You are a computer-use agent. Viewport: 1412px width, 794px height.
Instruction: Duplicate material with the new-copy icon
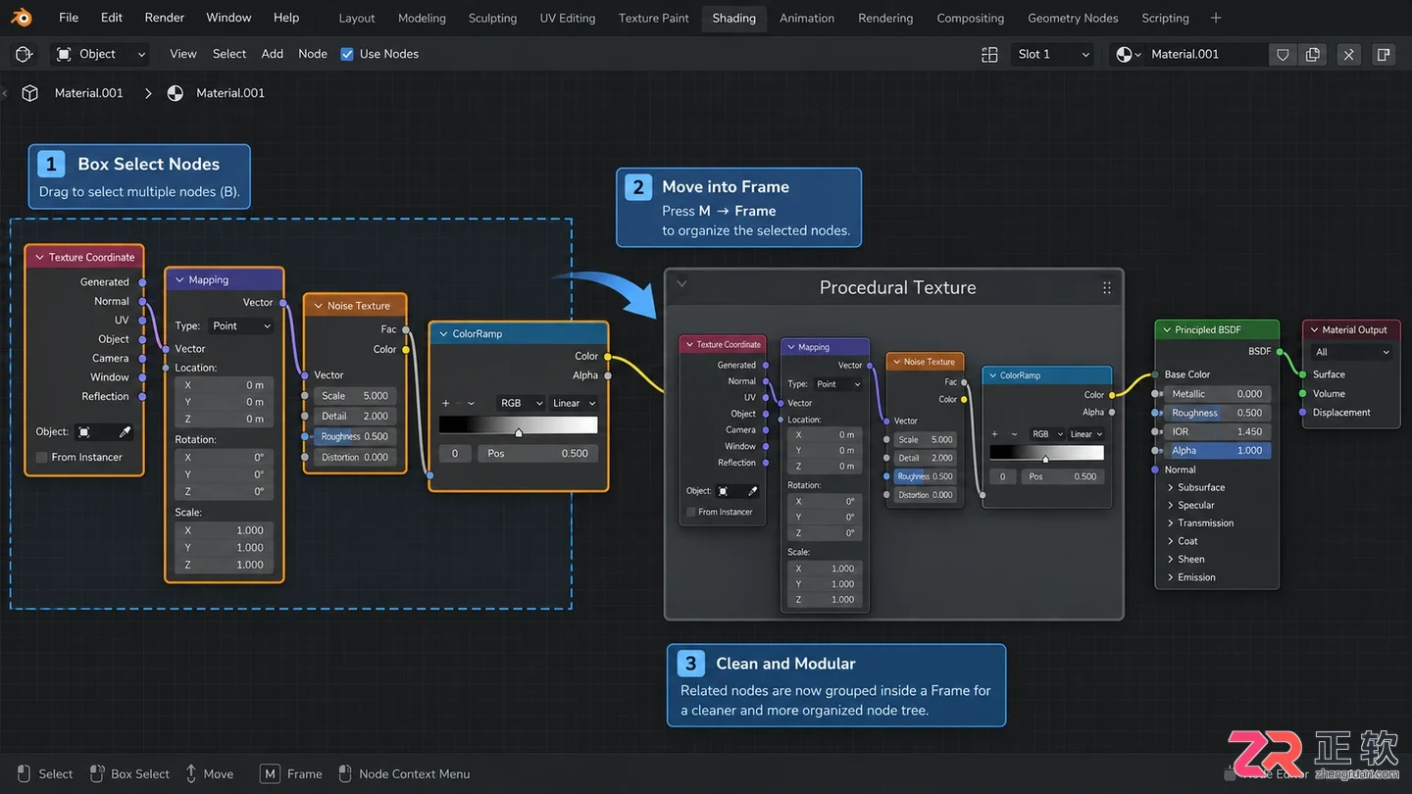[1313, 54]
